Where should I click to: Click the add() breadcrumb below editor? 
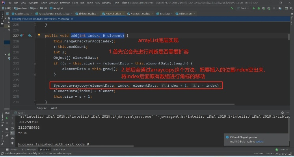pos(54,108)
